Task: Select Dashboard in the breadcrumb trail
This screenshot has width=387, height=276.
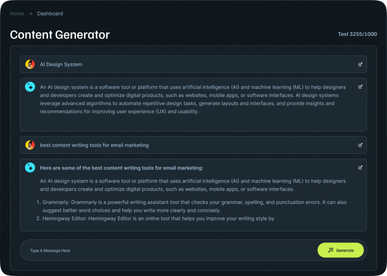Action: [x=50, y=14]
